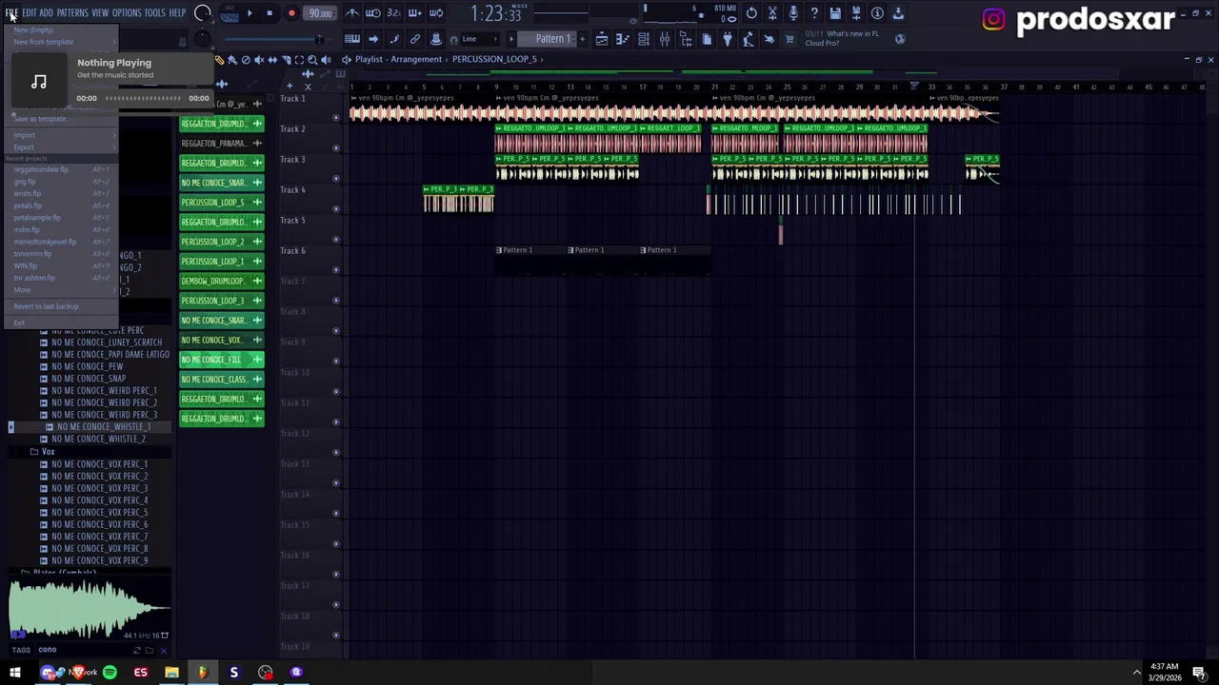Viewport: 1219px width, 685px height.
Task: Select DEMBOW_DRUMLOOP in the picker panel
Action: [221, 281]
